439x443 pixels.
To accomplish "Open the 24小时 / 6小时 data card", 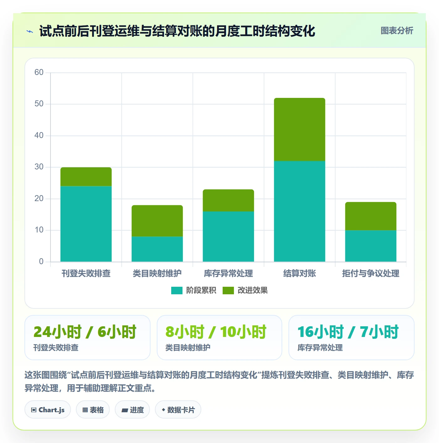I will click(87, 338).
